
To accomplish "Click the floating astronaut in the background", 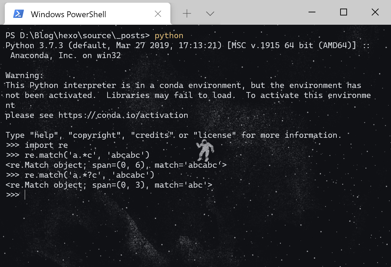I will [x=205, y=151].
